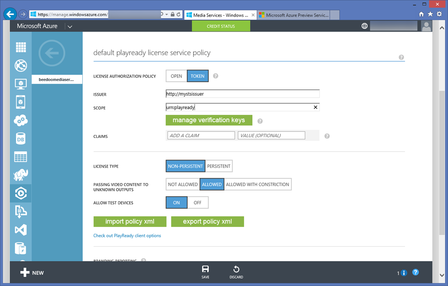The image size is (448, 286).
Task: Open help icon next to authorization policy
Action: (216, 76)
